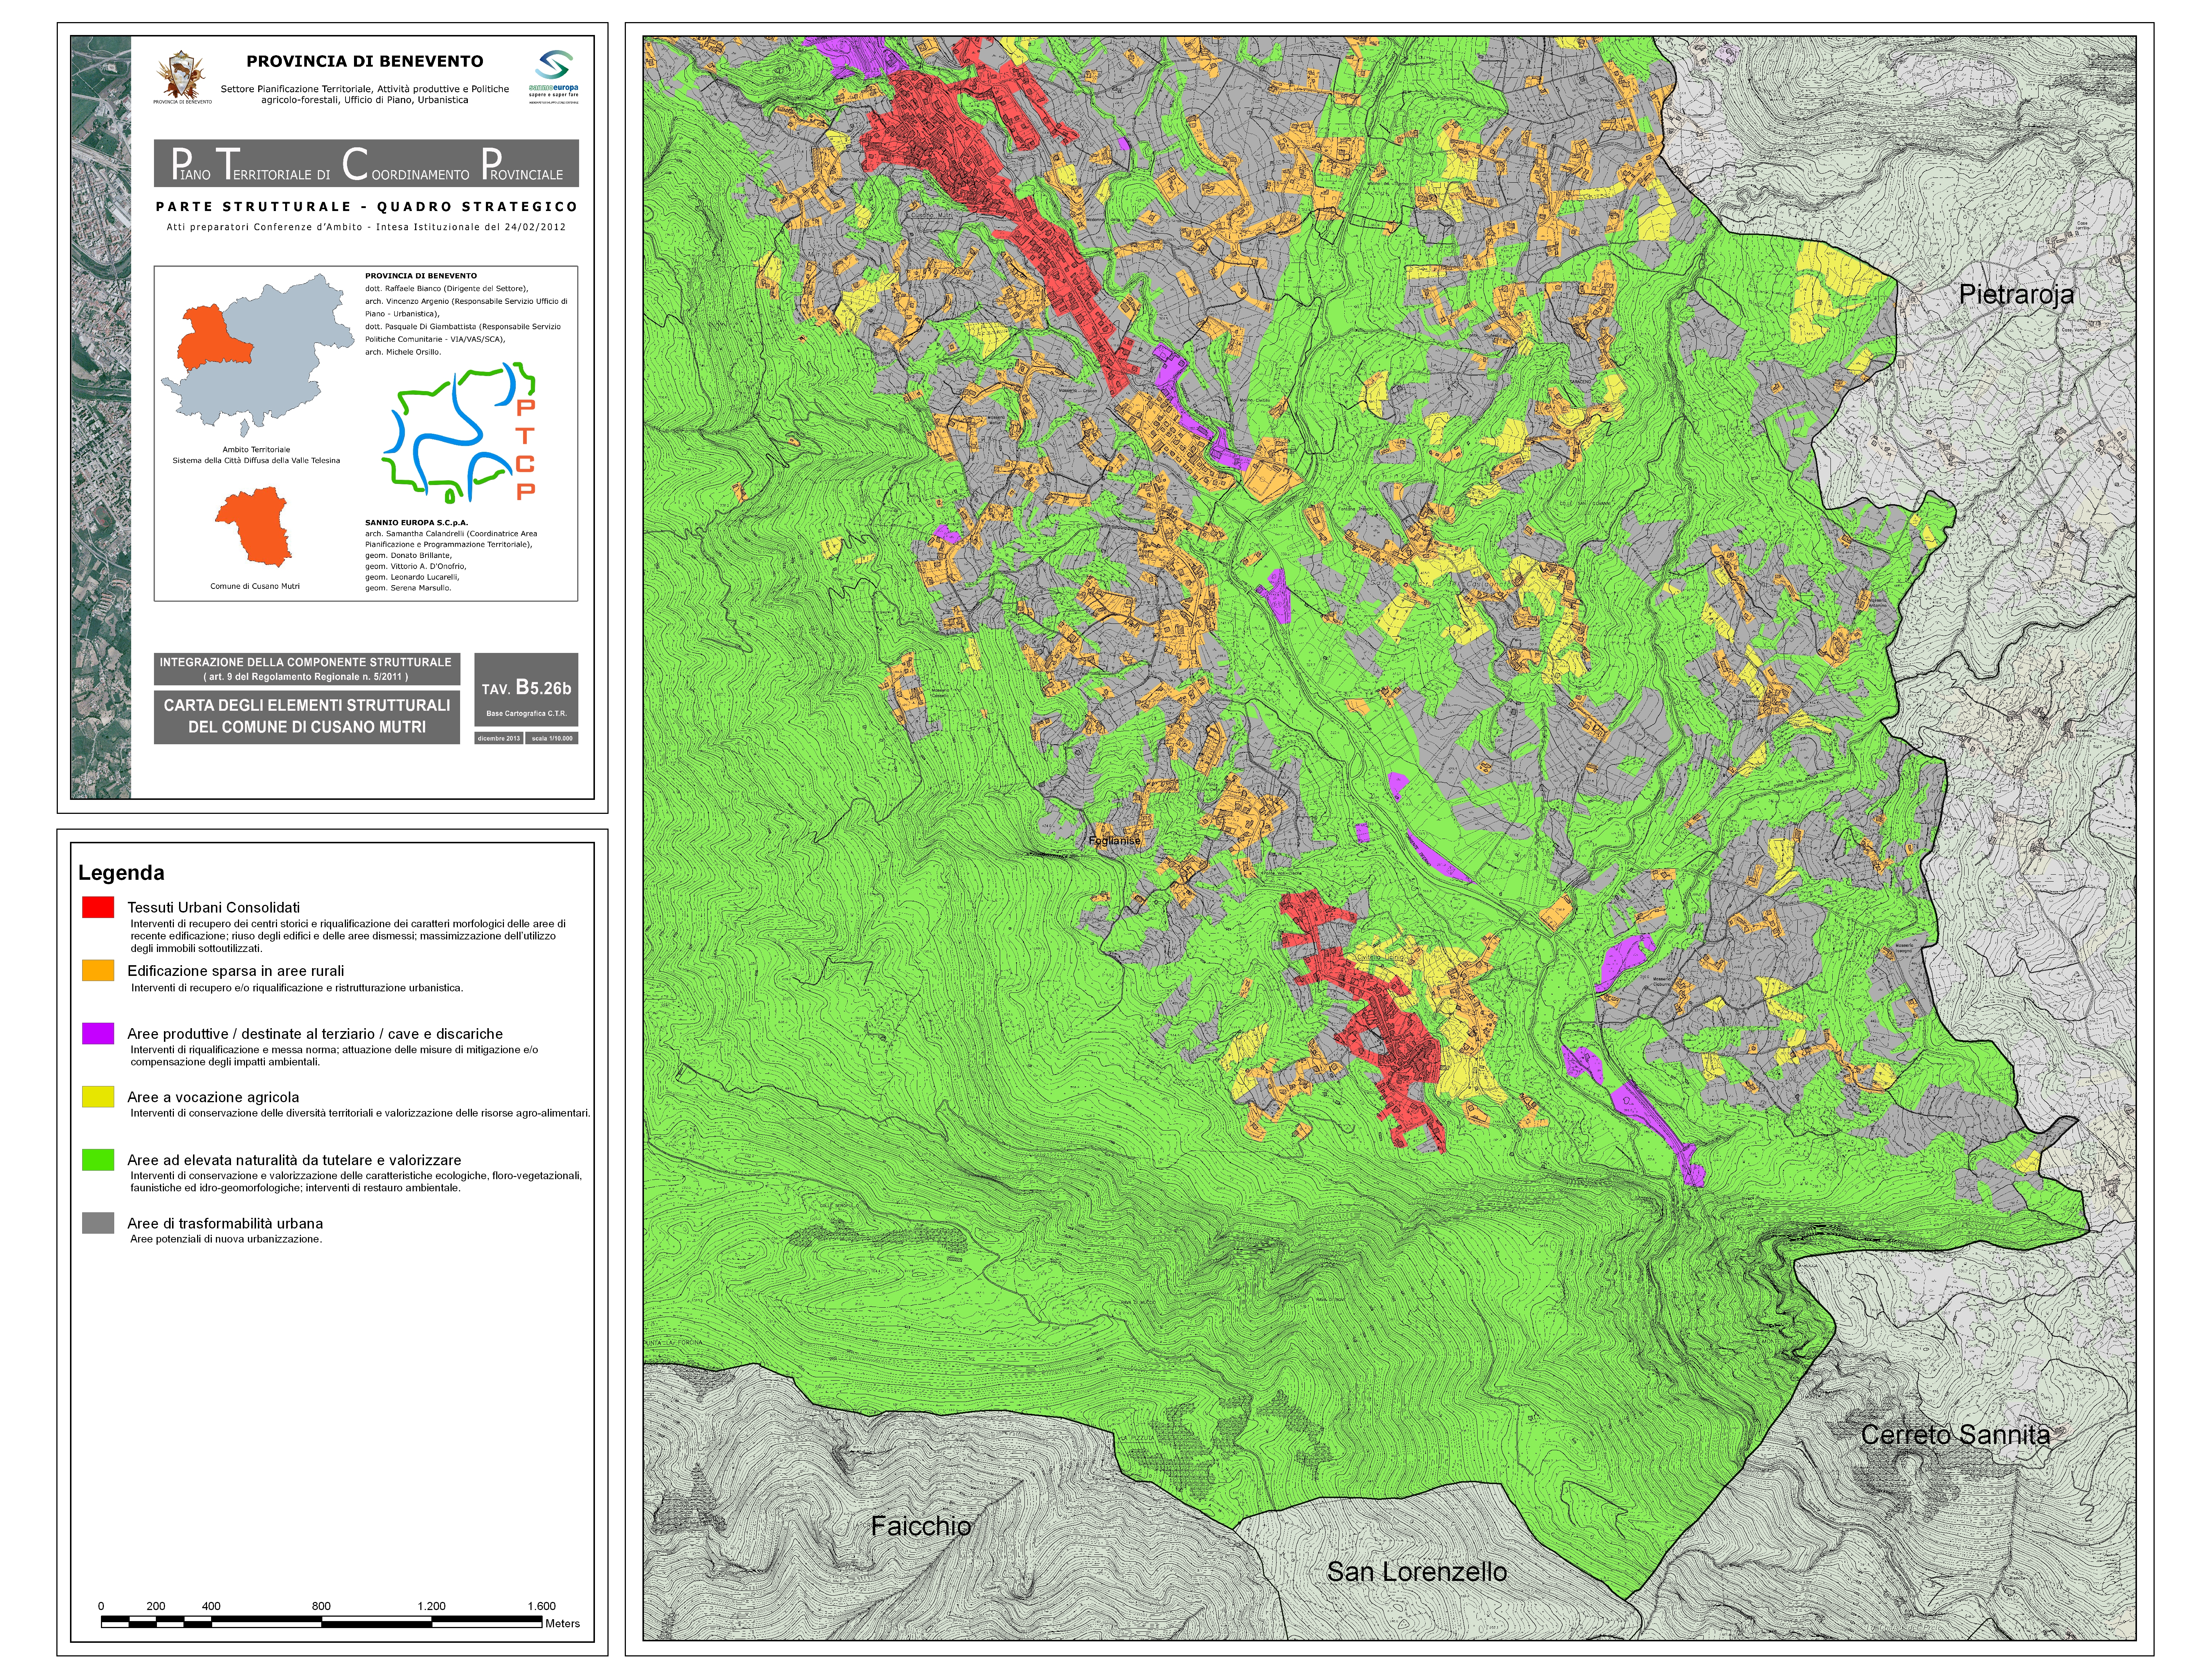Click the '800' scale bar value

[321, 1606]
